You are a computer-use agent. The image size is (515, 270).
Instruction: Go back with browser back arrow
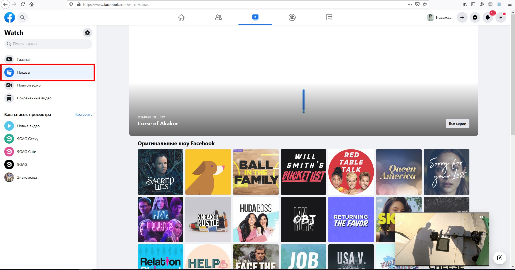pyautogui.click(x=5, y=4)
